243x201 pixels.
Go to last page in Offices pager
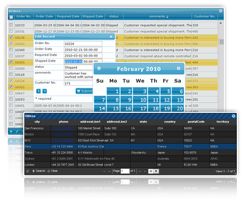pos(145,171)
